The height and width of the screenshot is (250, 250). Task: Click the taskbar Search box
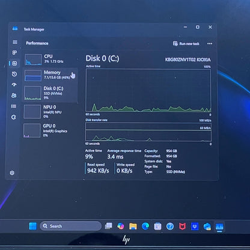pos(71,226)
